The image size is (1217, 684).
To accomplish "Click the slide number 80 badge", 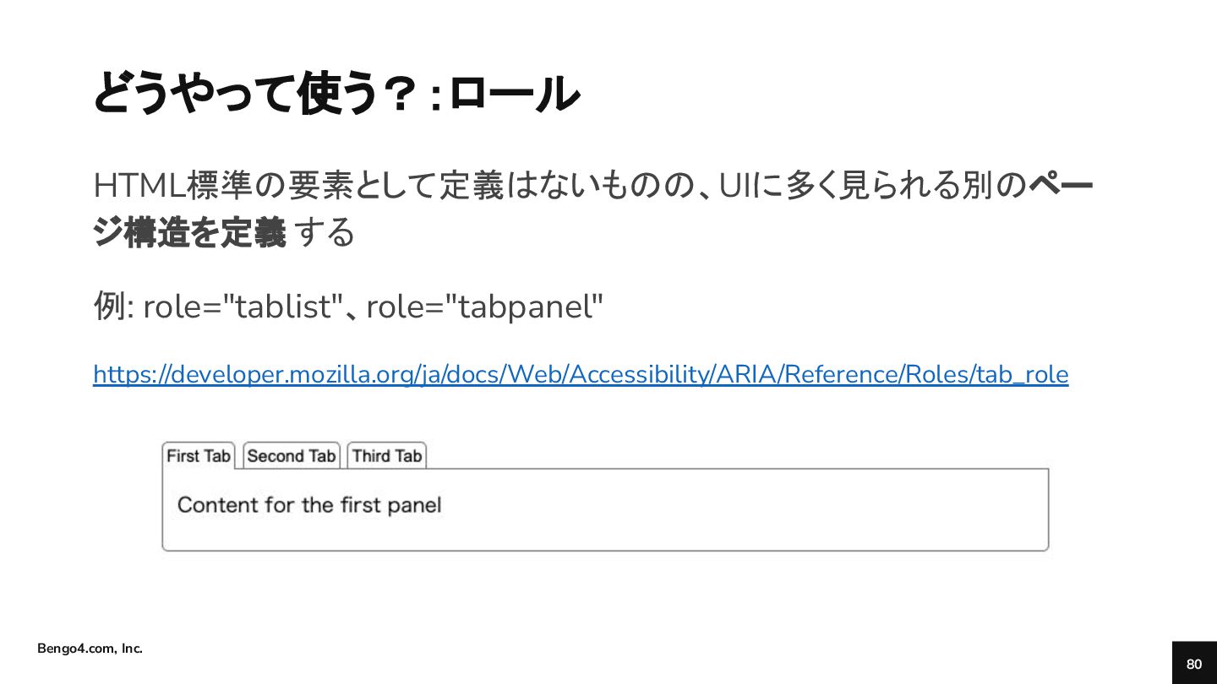I will point(1194,664).
